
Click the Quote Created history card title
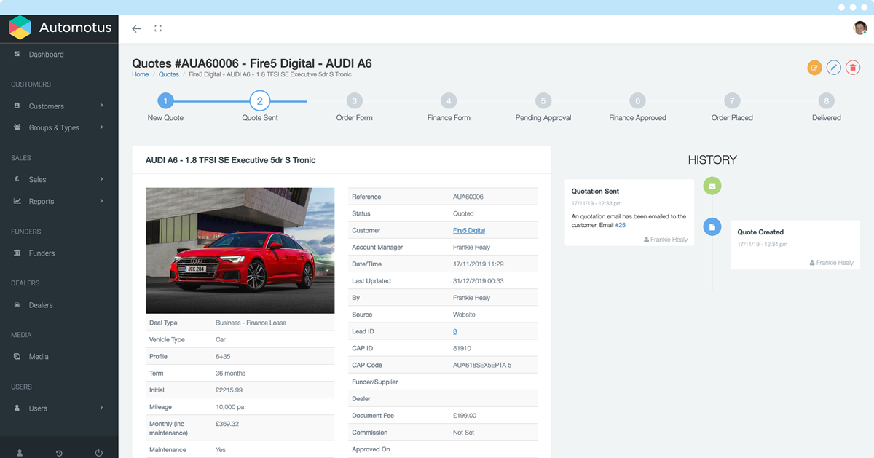[x=760, y=232]
